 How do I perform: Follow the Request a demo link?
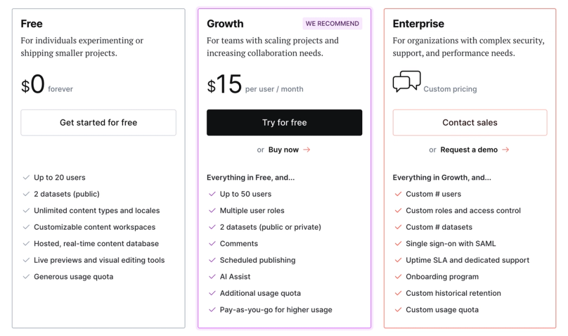(469, 150)
